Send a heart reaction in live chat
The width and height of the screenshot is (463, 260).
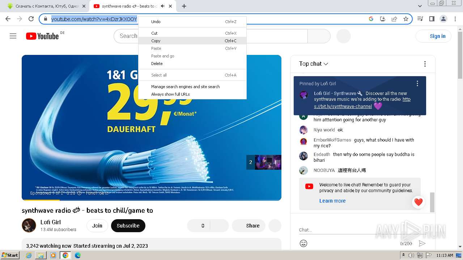[x=419, y=202]
